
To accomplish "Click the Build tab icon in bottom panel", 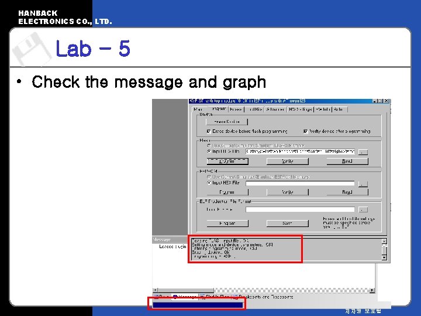I will pos(156,297).
